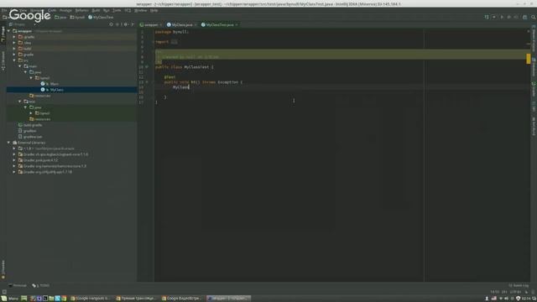This screenshot has height=302, width=537.
Task: Click Collapse All icon in Project panel header
Action: [117, 24]
